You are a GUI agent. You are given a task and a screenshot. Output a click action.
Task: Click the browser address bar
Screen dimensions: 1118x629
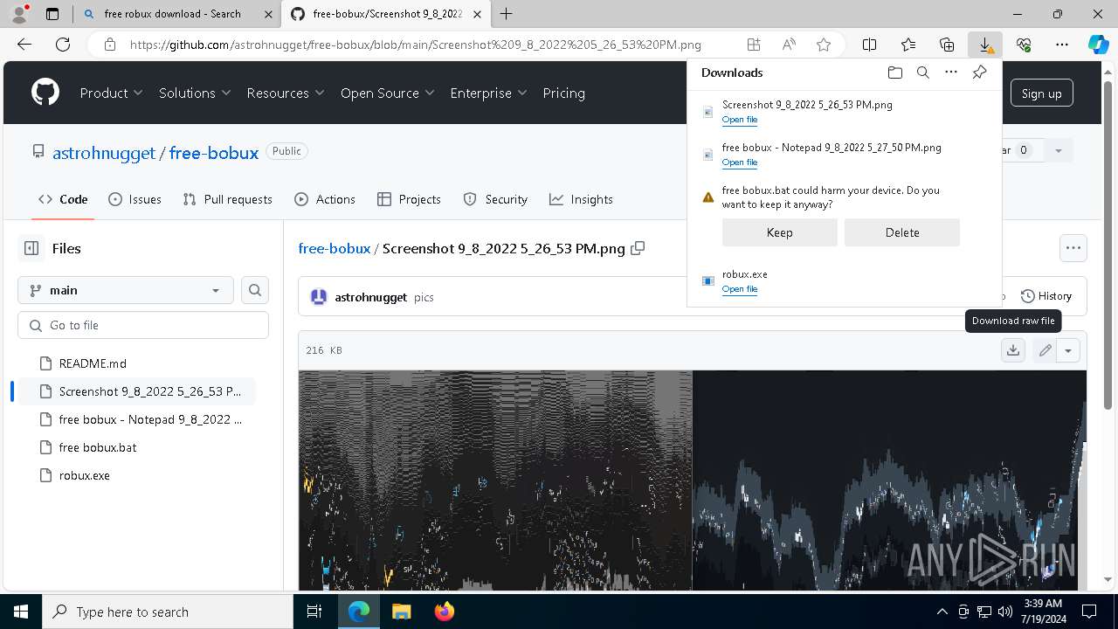point(416,45)
